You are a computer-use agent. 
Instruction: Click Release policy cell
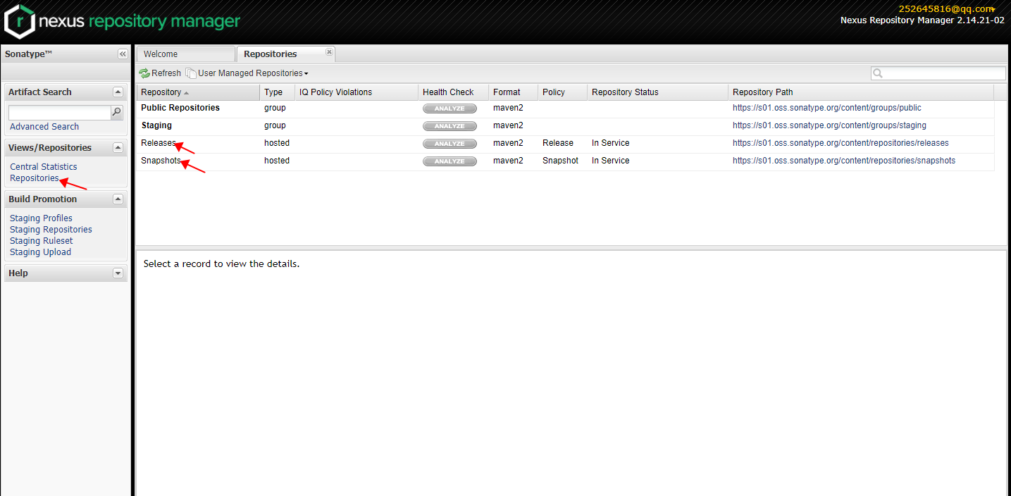558,144
